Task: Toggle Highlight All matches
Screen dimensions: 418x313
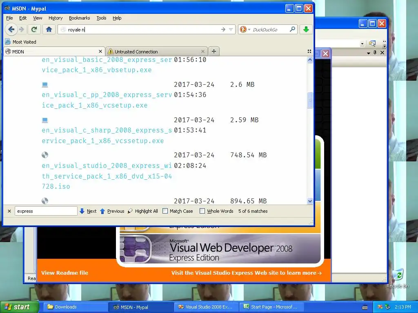Action: tap(143, 211)
